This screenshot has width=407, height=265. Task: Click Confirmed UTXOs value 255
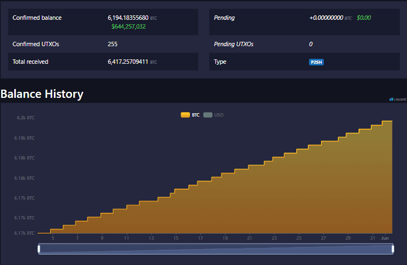[x=113, y=44]
